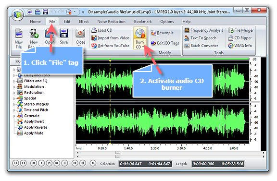Create a new file with New File
Image resolution: width=277 pixels, height=181 pixels.
[19, 38]
